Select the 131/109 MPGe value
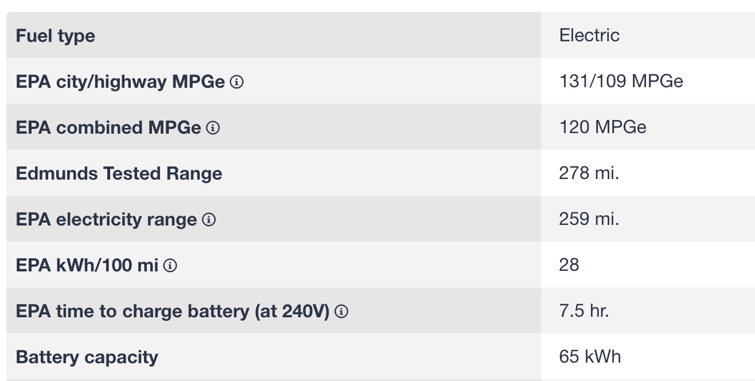This screenshot has width=755, height=381. click(x=621, y=81)
